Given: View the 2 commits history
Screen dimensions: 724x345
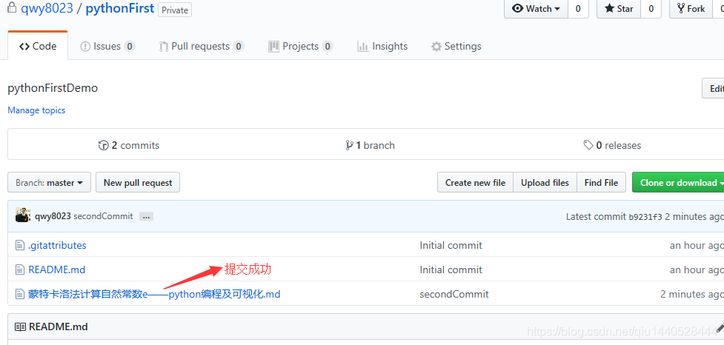Looking at the screenshot, I should 129,145.
